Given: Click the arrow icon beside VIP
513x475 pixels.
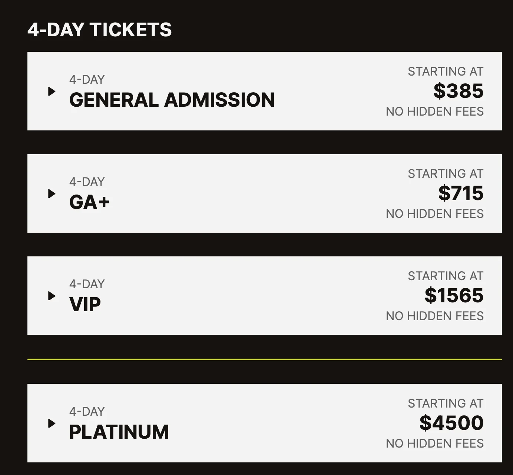Looking at the screenshot, I should coord(52,295).
